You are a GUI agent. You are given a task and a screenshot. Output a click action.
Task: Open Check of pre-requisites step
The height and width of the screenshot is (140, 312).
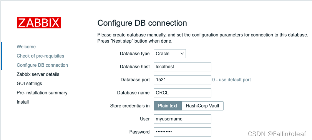click(40, 56)
